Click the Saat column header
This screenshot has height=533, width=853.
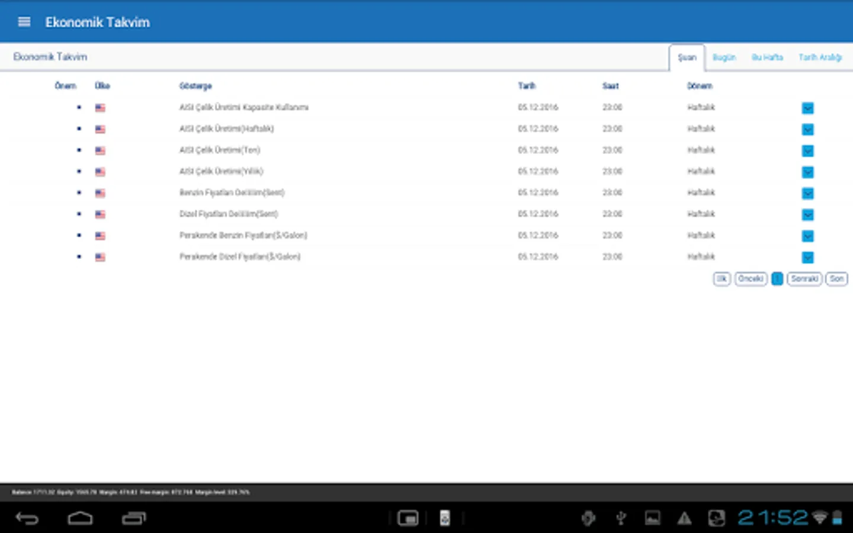611,86
